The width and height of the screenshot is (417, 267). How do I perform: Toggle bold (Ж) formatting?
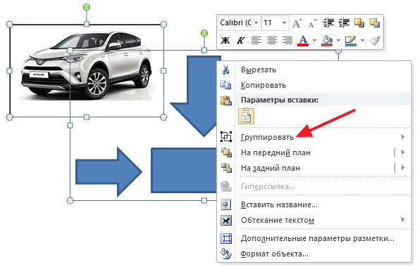(x=225, y=40)
